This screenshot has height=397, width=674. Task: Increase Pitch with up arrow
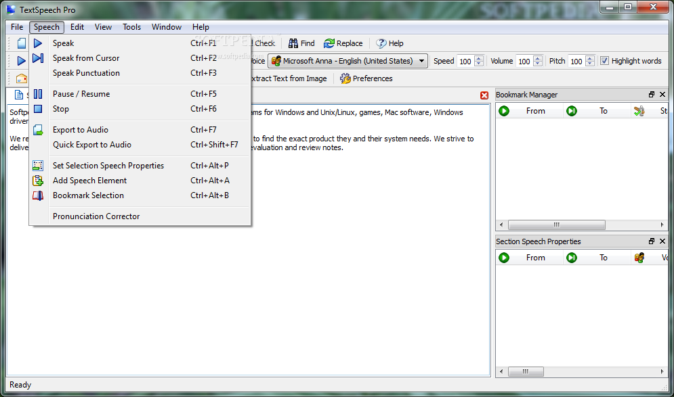(x=590, y=58)
